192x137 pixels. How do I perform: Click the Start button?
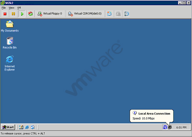click(x=8, y=127)
